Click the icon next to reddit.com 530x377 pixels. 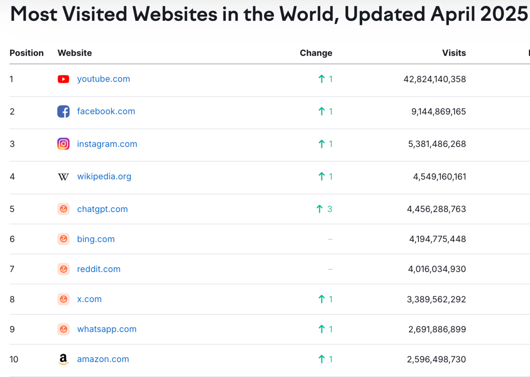tap(63, 269)
